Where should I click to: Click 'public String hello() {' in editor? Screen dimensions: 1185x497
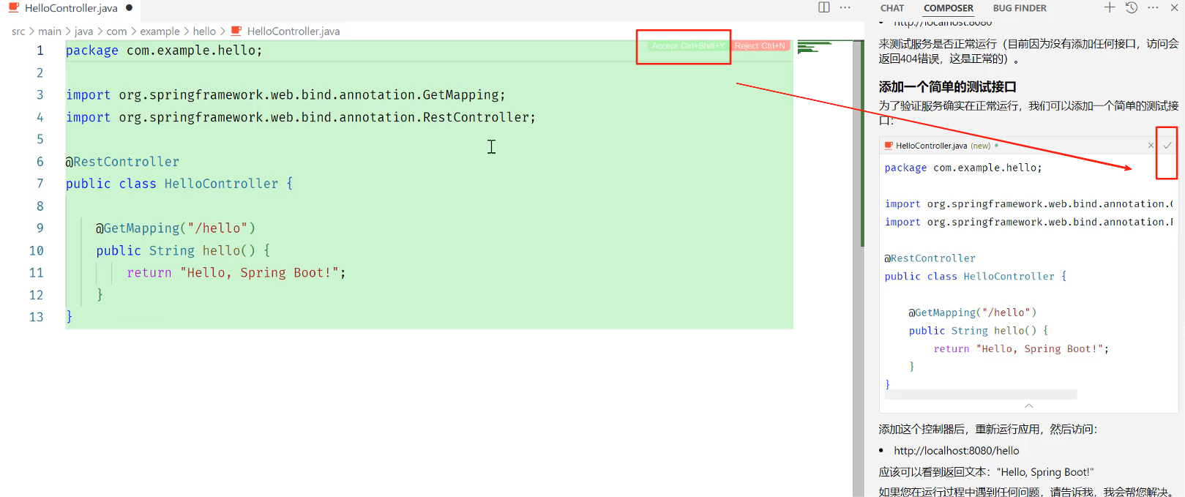[x=183, y=250]
